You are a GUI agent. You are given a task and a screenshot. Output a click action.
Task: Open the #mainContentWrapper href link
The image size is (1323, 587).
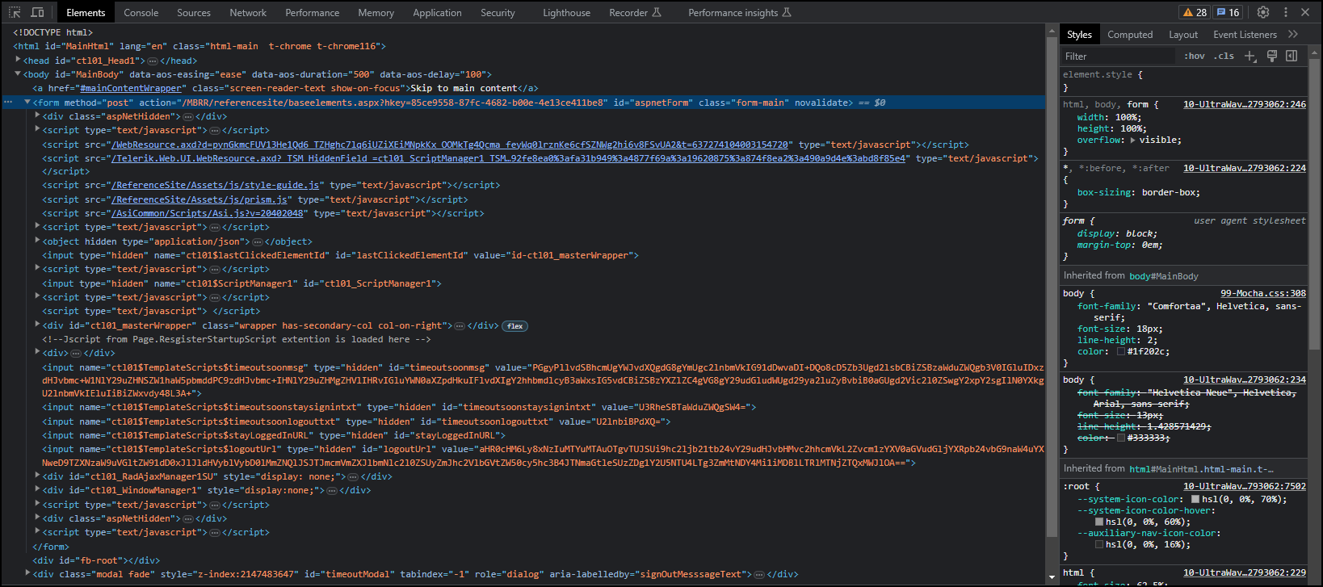pyautogui.click(x=132, y=88)
